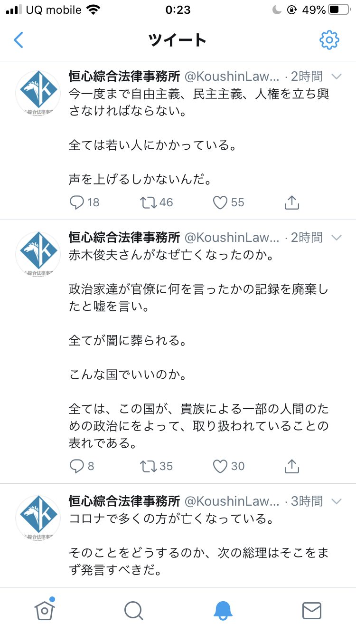Like the tweet with 30 likes

(220, 466)
